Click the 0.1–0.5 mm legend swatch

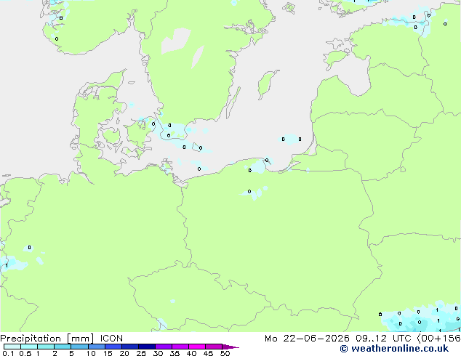12,347
